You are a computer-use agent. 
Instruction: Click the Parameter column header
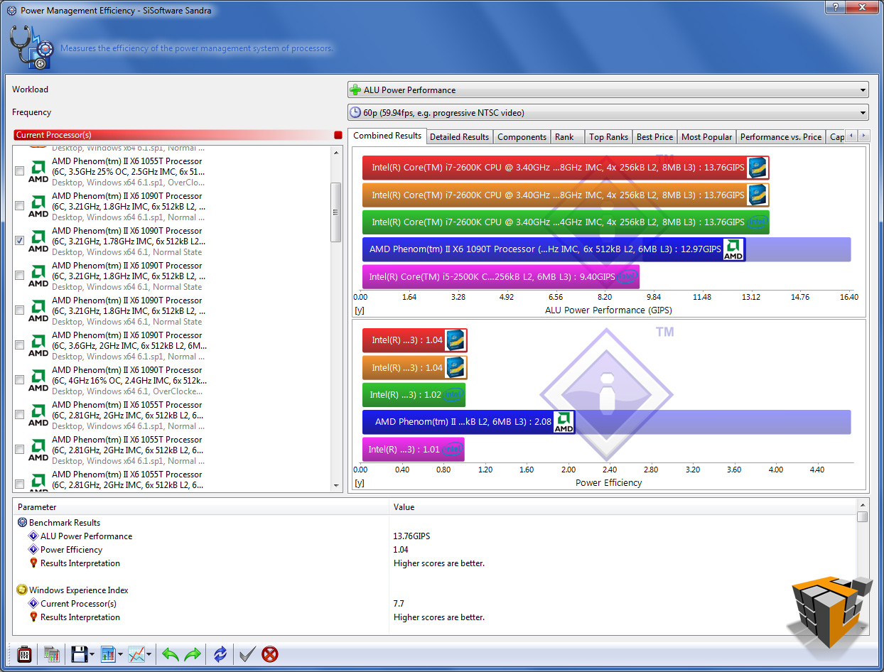pos(200,507)
